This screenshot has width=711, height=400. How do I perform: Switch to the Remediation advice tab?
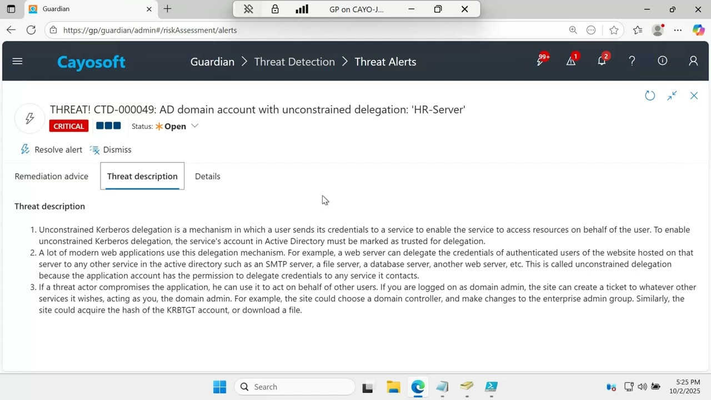click(x=52, y=176)
